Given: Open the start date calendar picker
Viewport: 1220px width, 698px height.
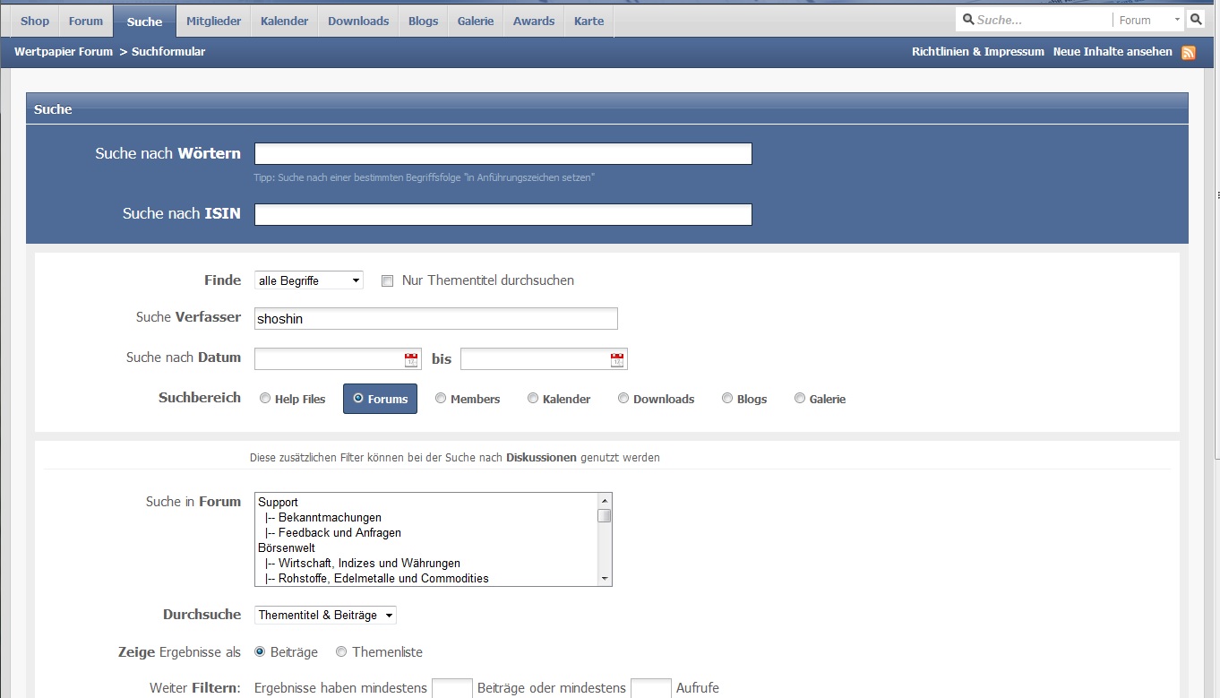Looking at the screenshot, I should click(411, 360).
